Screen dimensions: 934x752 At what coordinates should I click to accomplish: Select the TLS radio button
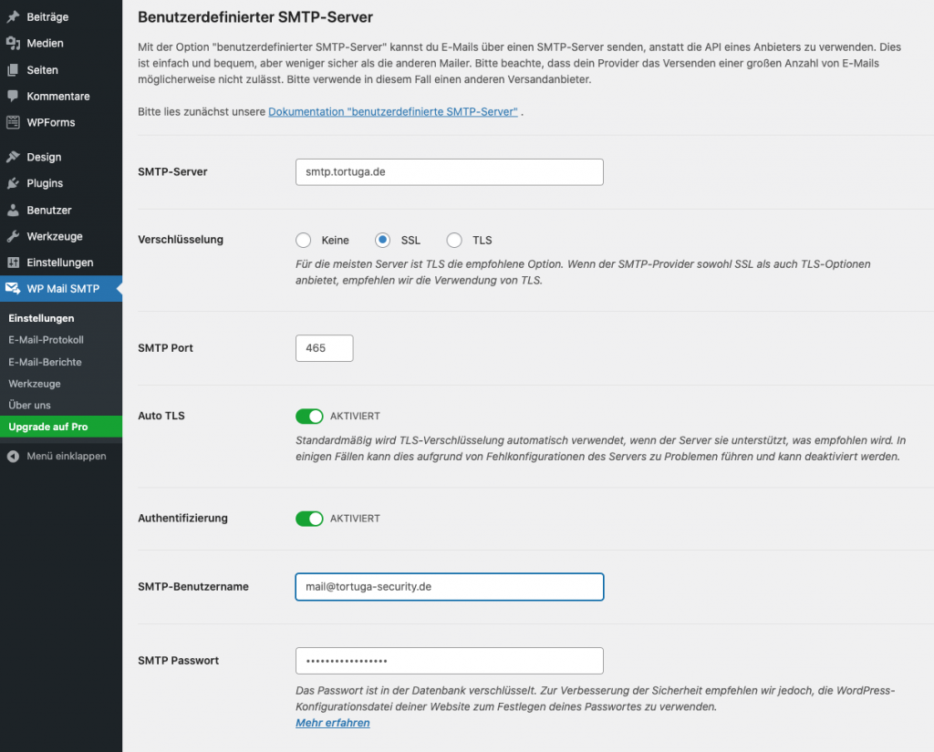pos(453,240)
